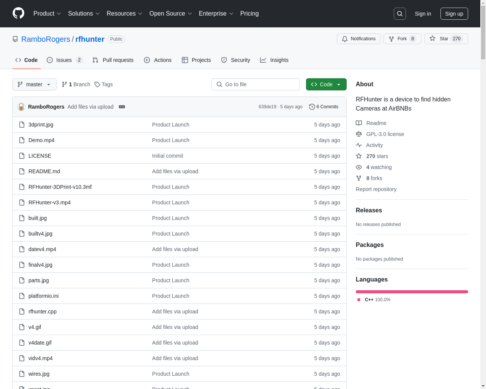The height and width of the screenshot is (389, 486).
Task: Open the vidv4.mp4 file
Action: click(41, 358)
